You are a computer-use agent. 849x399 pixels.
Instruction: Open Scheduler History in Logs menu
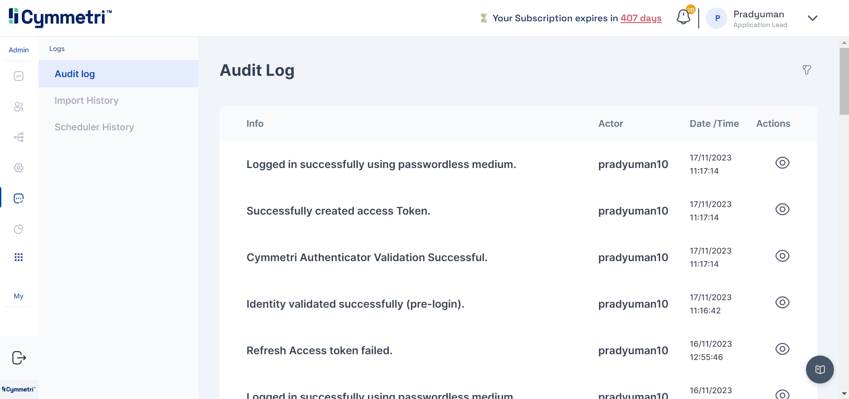tap(94, 127)
